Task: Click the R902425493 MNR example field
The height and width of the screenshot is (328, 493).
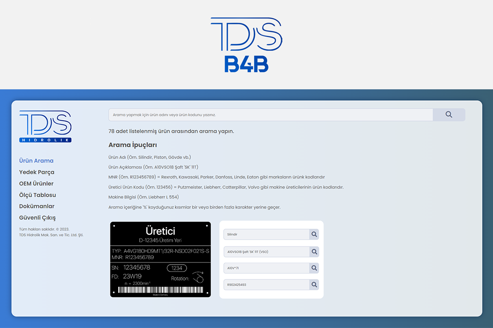Action: pos(266,285)
